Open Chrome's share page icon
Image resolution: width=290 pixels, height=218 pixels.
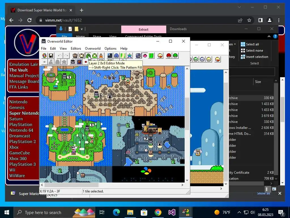point(240,20)
